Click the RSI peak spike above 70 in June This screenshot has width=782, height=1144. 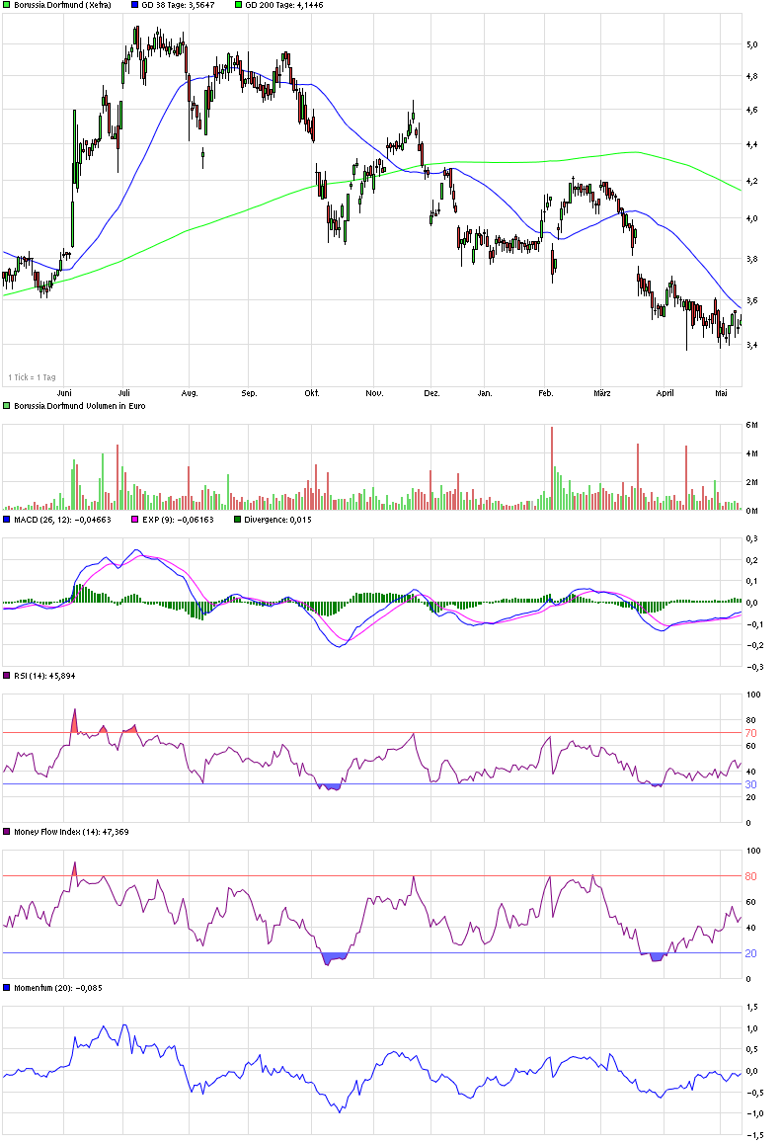pyautogui.click(x=74, y=720)
